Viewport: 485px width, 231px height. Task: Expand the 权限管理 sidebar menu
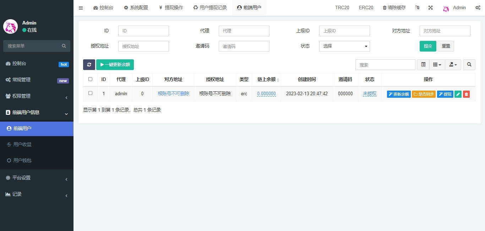pos(37,96)
